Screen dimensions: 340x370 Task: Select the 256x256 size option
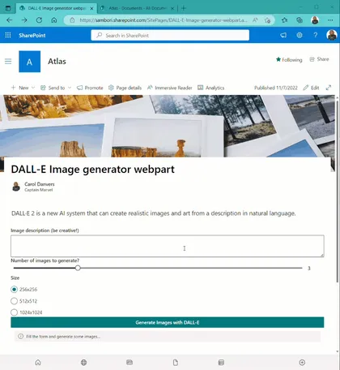(x=14, y=290)
